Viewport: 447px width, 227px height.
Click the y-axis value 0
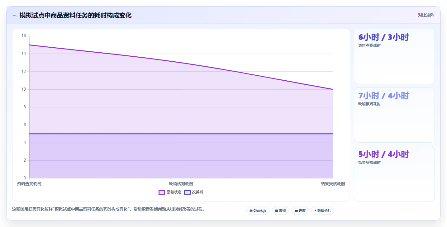pyautogui.click(x=25, y=178)
